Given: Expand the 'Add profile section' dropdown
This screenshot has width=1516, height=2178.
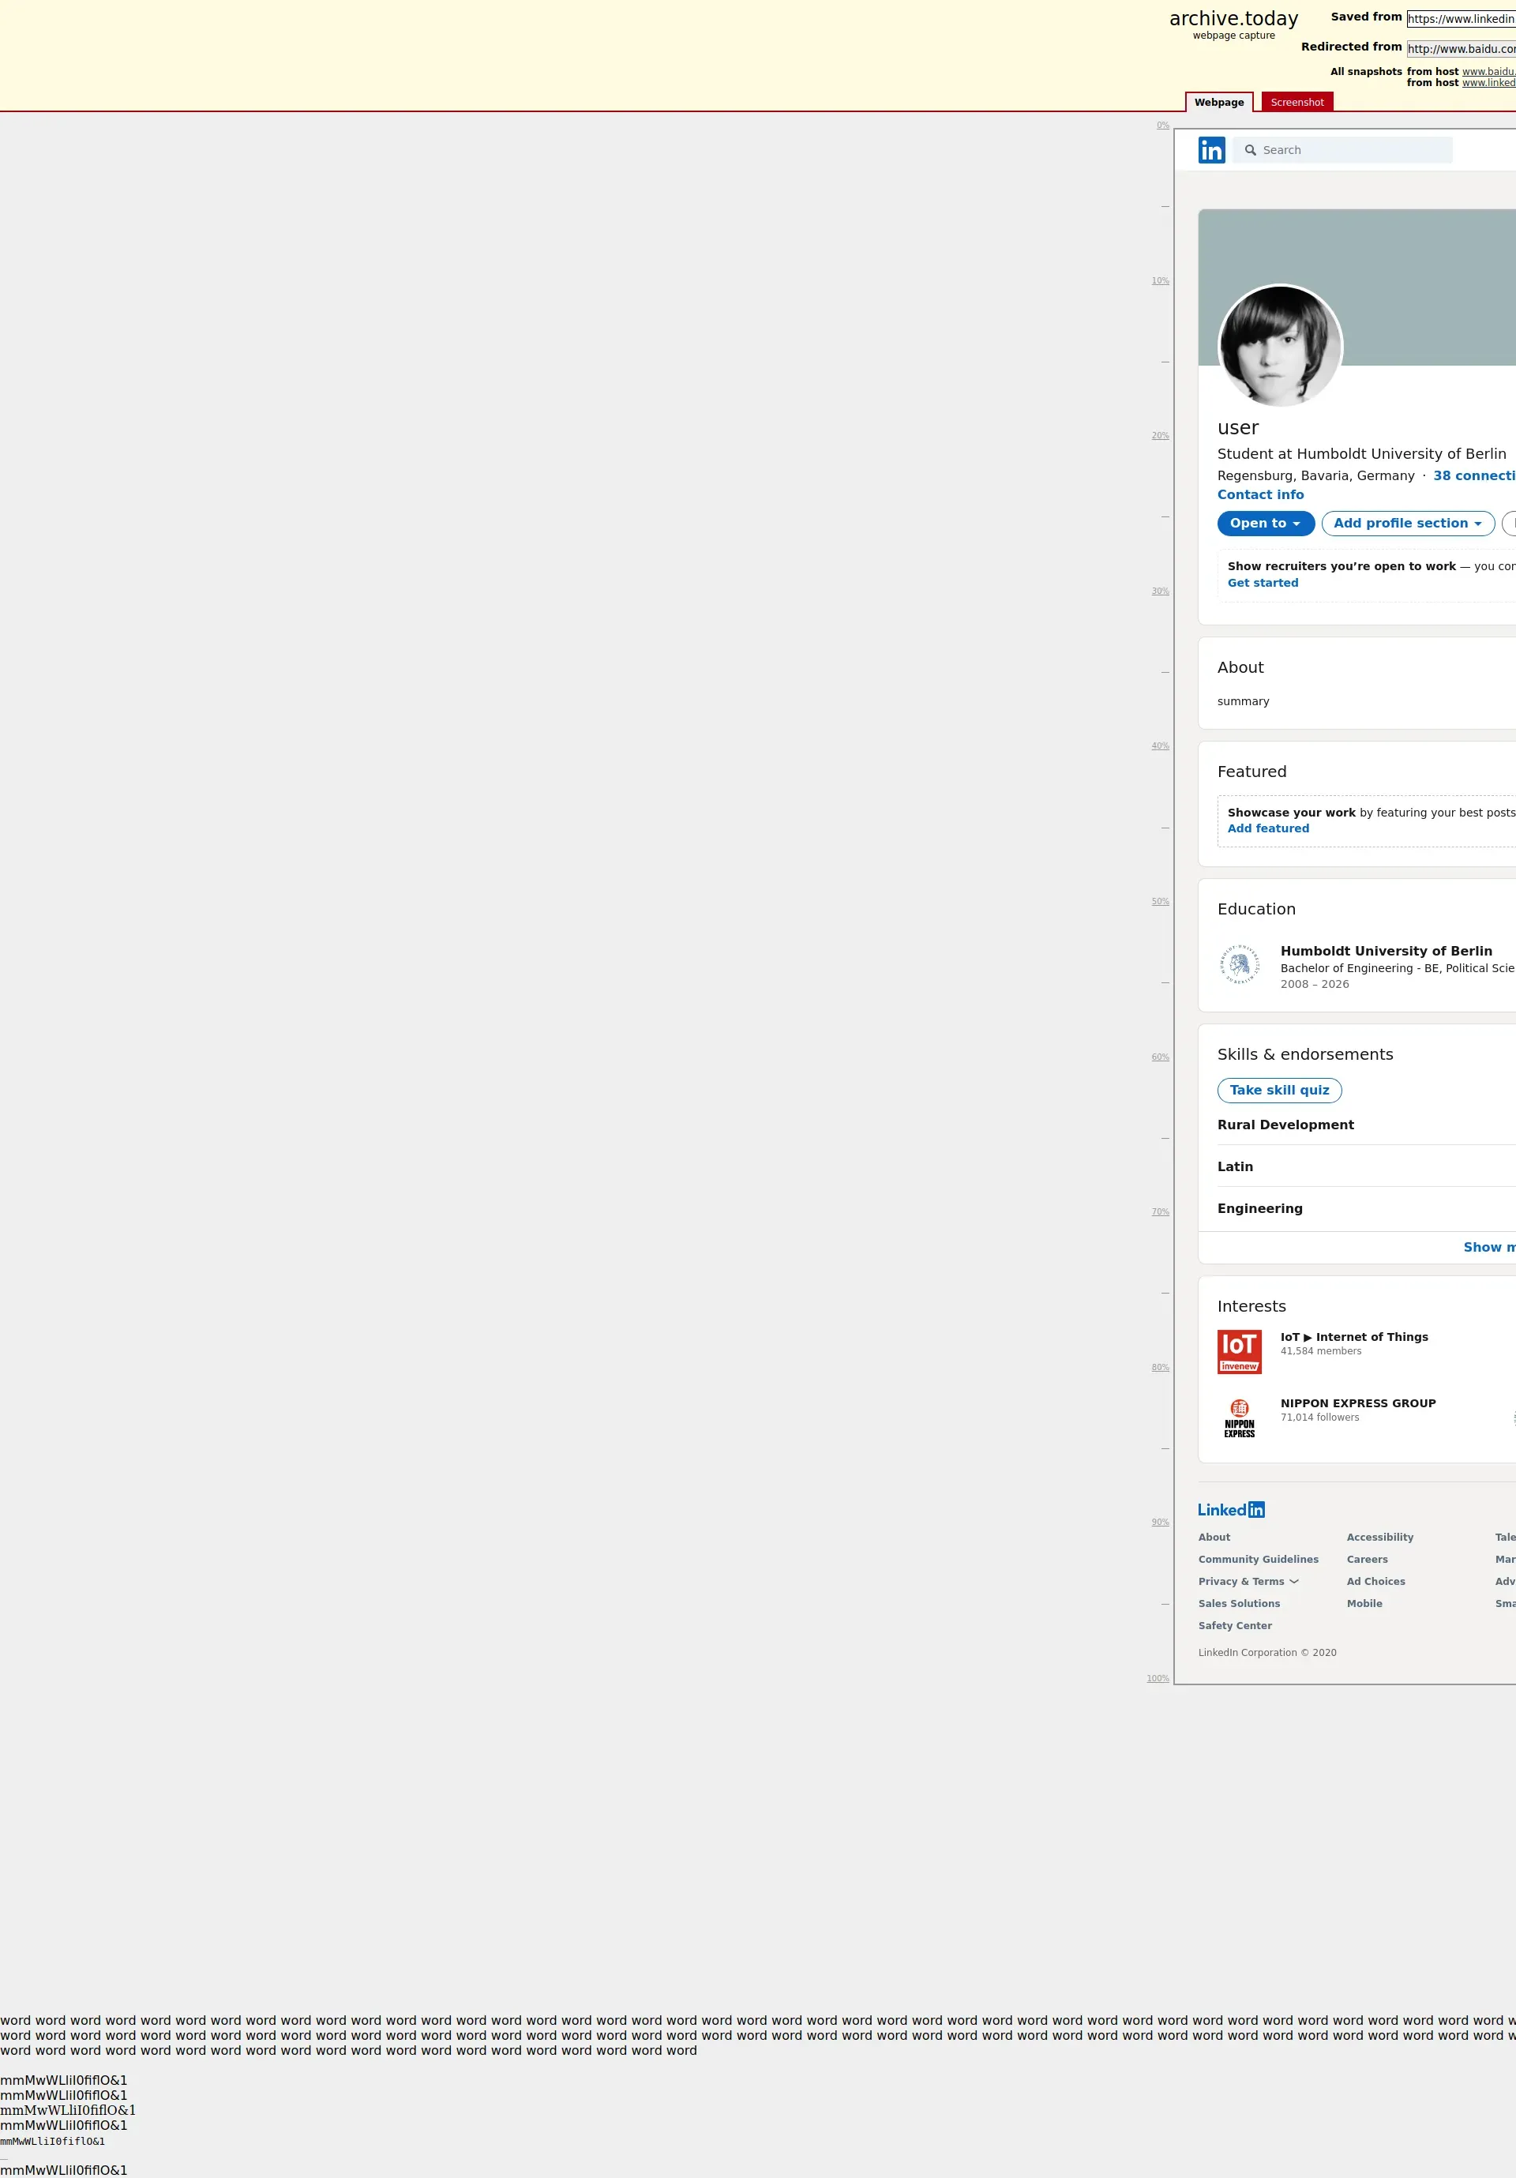Looking at the screenshot, I should 1407,523.
